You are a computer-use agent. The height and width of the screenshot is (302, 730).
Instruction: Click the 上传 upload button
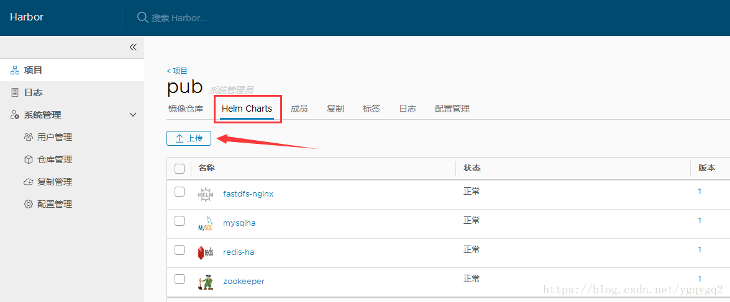pyautogui.click(x=188, y=138)
